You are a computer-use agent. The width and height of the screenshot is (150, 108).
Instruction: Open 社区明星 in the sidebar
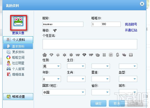(18, 63)
